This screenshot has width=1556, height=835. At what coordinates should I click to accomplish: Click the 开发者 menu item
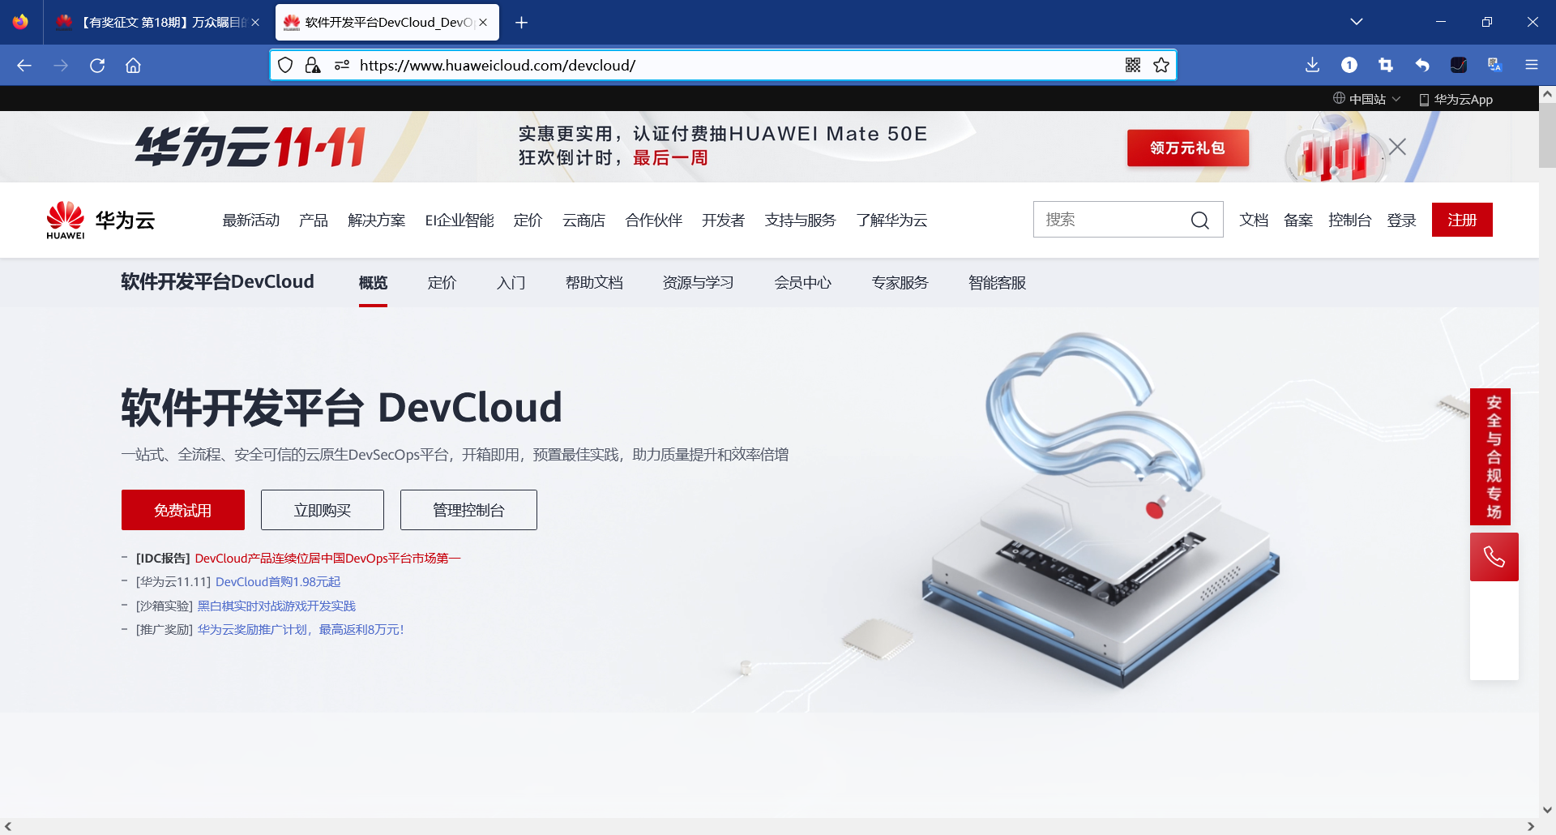(722, 220)
